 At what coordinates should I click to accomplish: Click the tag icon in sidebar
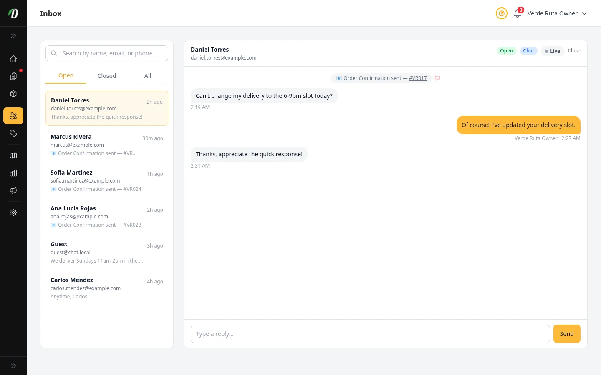(13, 133)
